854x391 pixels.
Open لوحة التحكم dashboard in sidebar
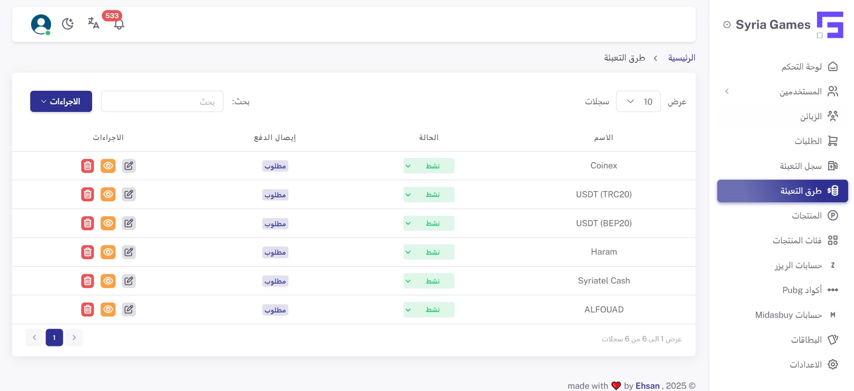click(x=783, y=67)
